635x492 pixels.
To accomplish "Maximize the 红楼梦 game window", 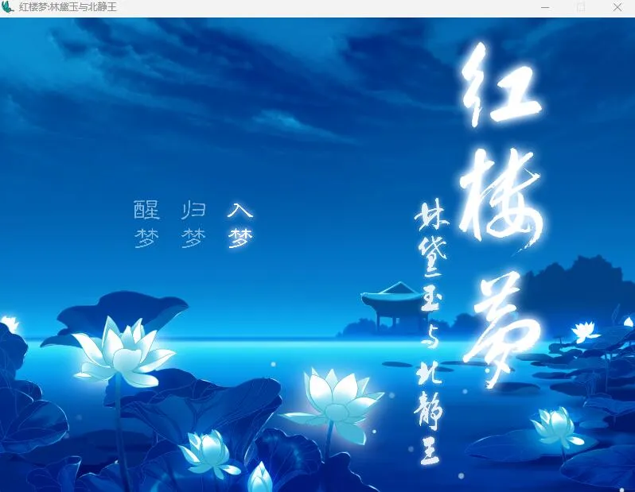I will click(x=581, y=7).
